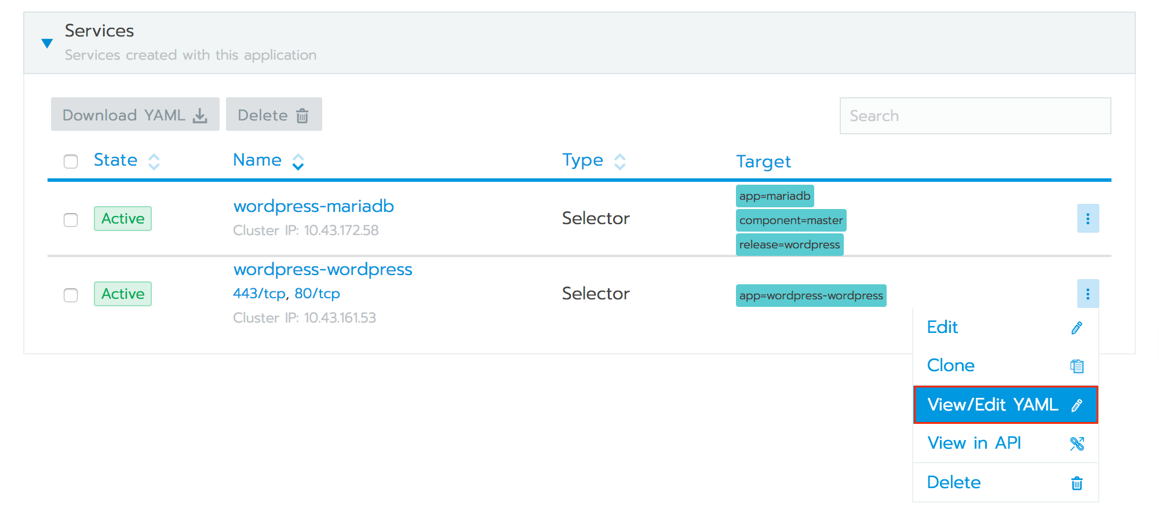Image resolution: width=1159 pixels, height=513 pixels.
Task: Click the wordpress-wordpress three-dot actions icon
Action: click(1087, 294)
